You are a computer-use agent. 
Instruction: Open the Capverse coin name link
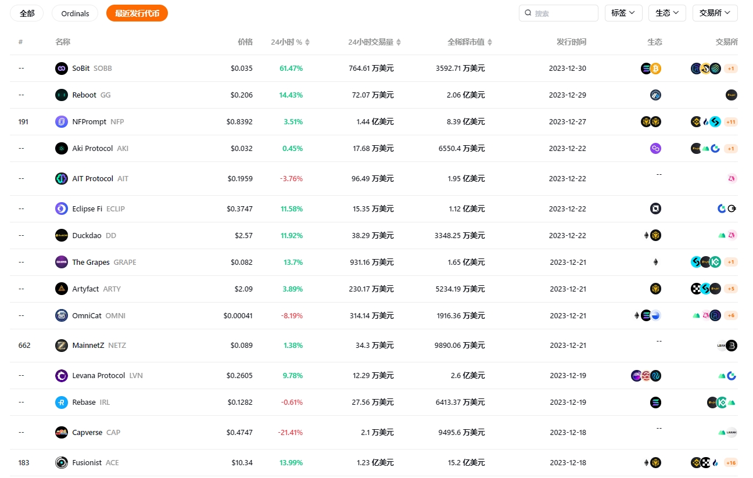(88, 433)
